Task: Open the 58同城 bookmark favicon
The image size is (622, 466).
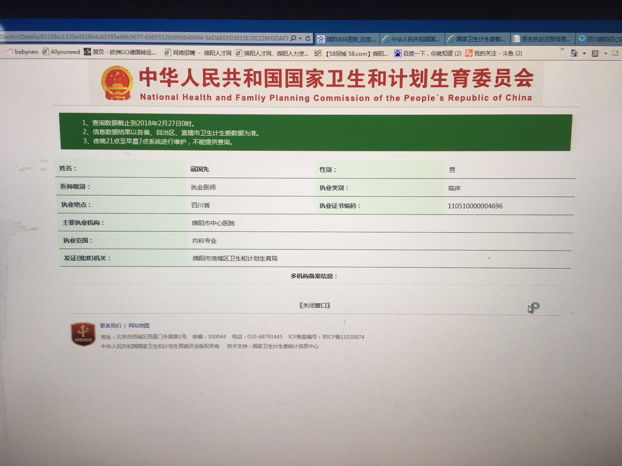Action: click(x=318, y=53)
